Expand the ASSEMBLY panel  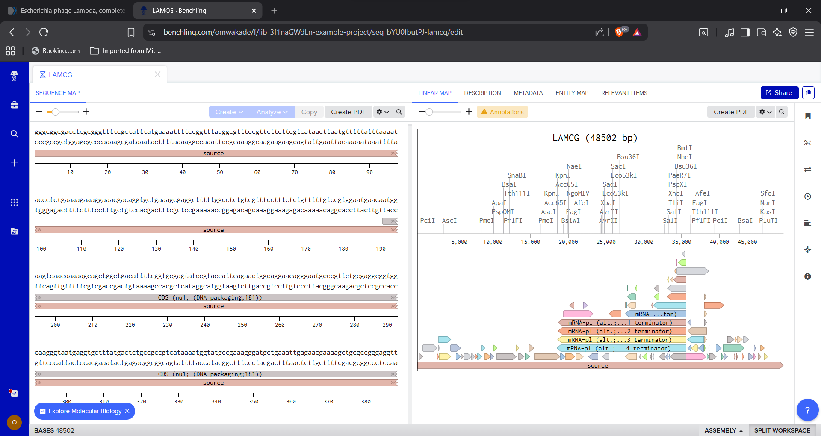point(724,430)
